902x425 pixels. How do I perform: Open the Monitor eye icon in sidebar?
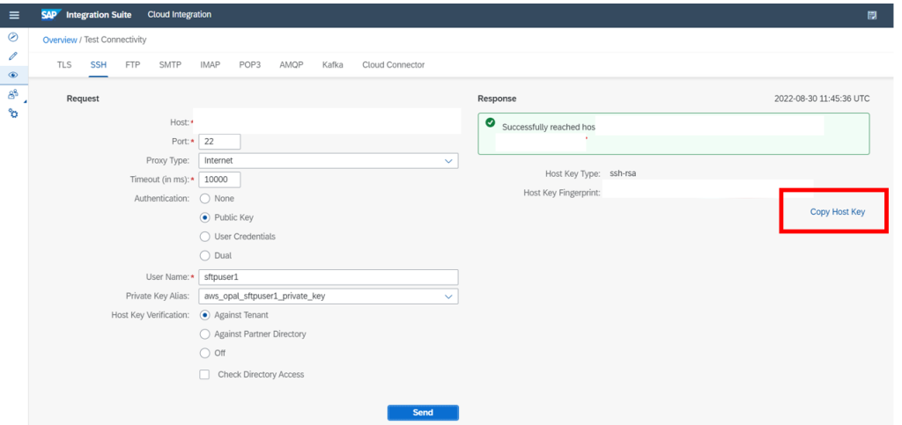(13, 75)
